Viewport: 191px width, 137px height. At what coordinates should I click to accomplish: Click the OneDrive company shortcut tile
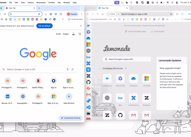tap(133, 78)
